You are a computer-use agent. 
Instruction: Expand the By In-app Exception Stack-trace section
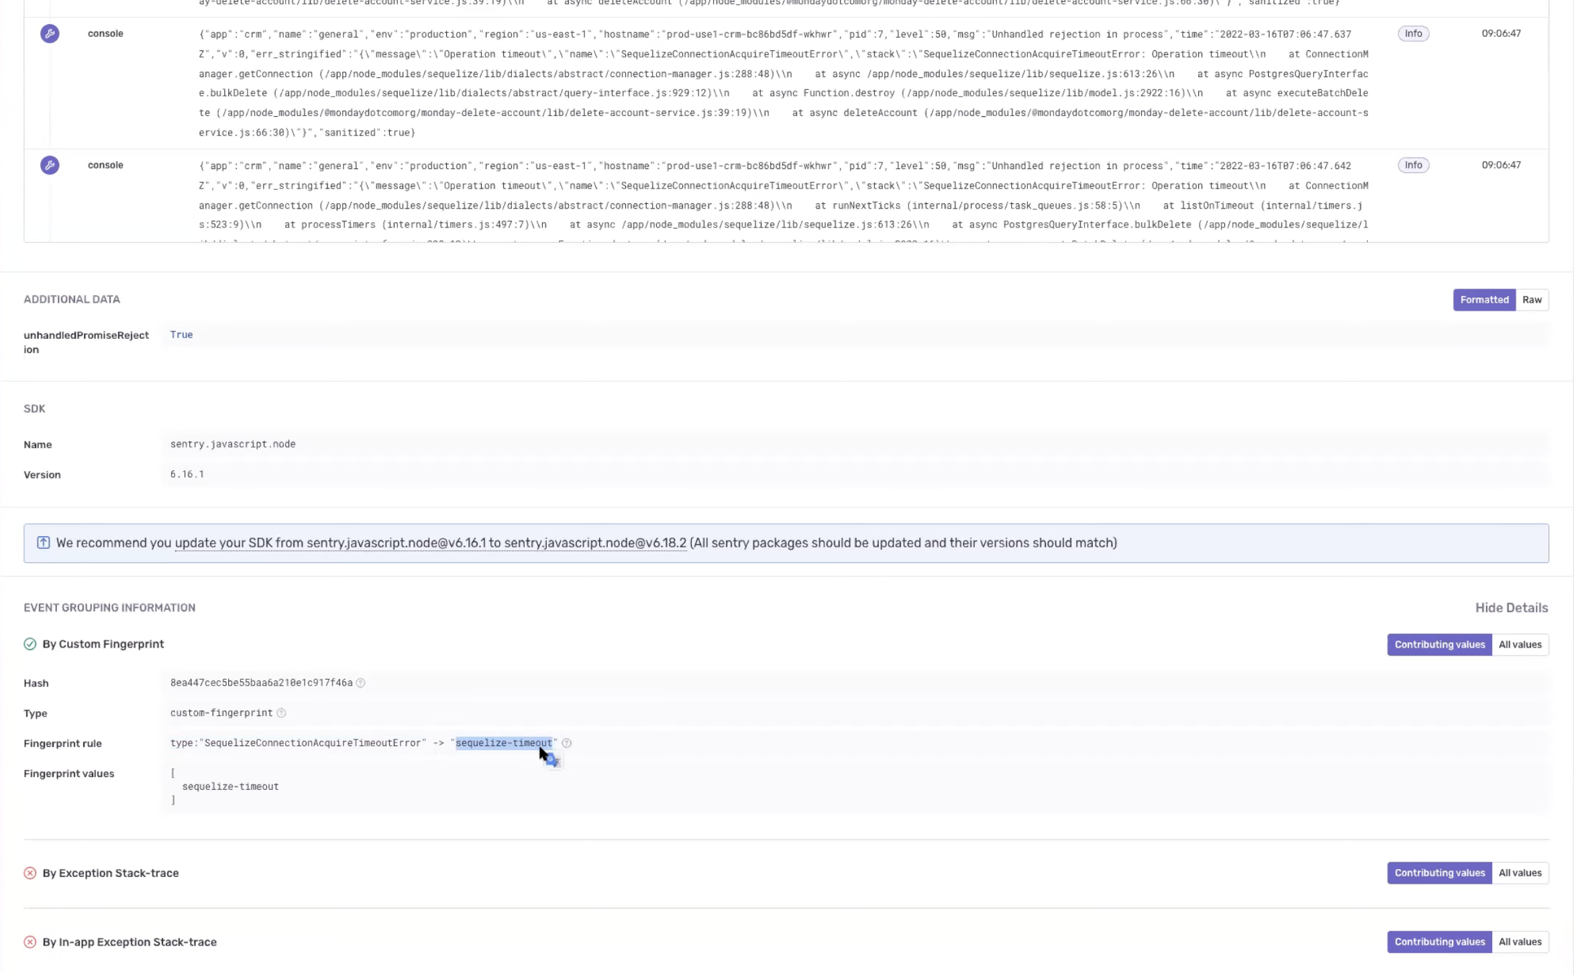click(x=129, y=942)
